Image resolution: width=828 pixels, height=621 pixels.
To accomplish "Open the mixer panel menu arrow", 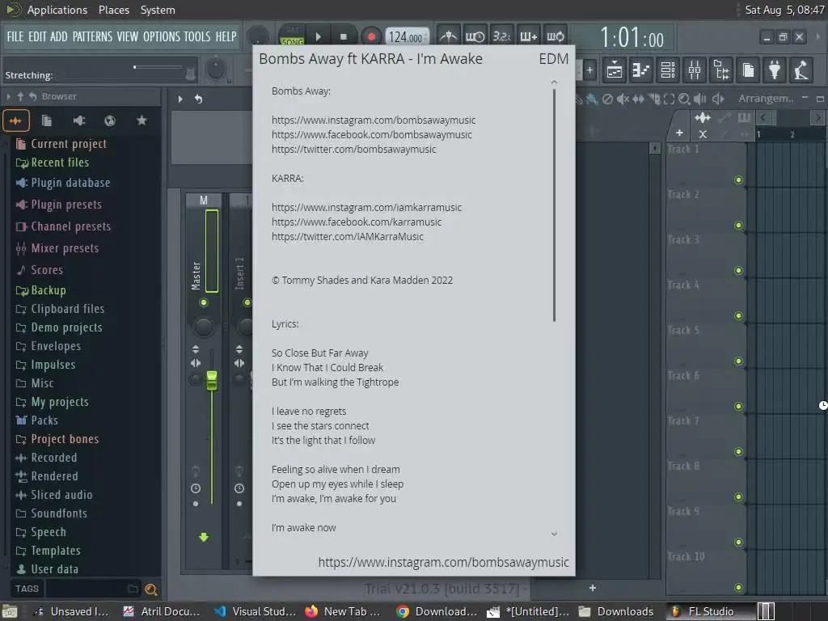I will click(x=180, y=99).
